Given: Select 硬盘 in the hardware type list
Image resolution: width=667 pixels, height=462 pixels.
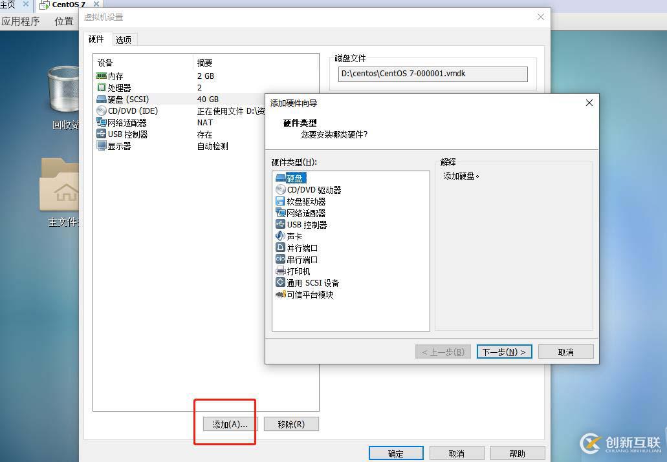Looking at the screenshot, I should 295,178.
